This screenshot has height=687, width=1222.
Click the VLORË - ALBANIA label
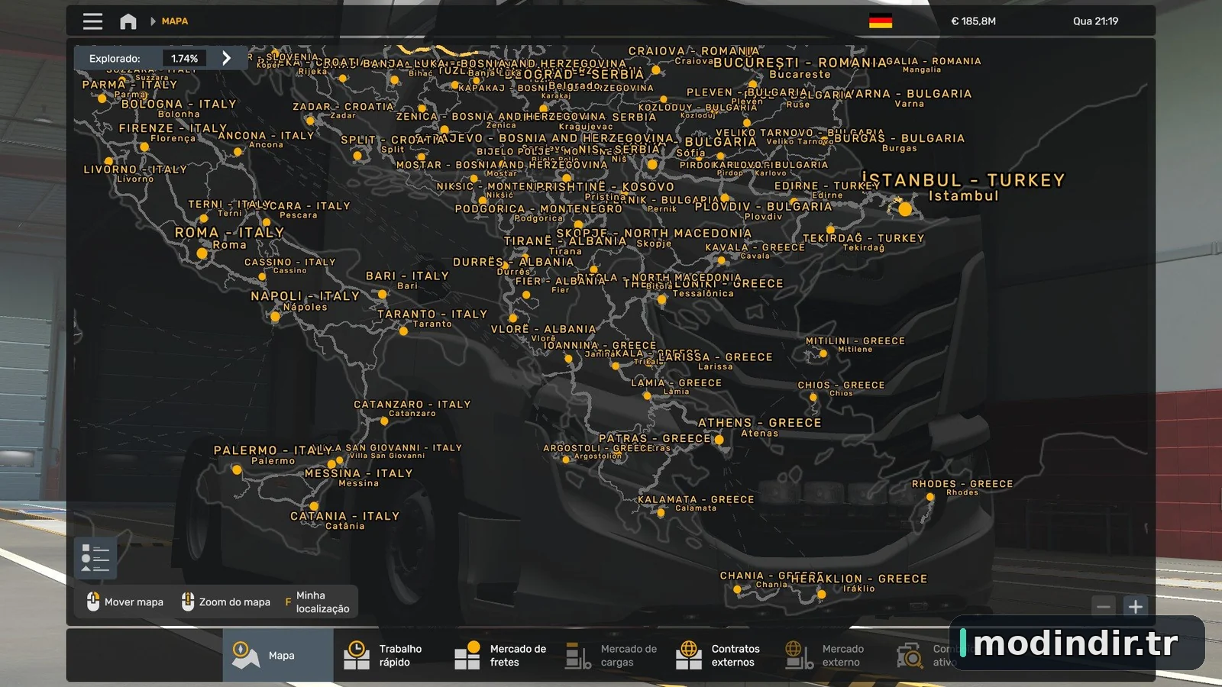[x=543, y=329]
